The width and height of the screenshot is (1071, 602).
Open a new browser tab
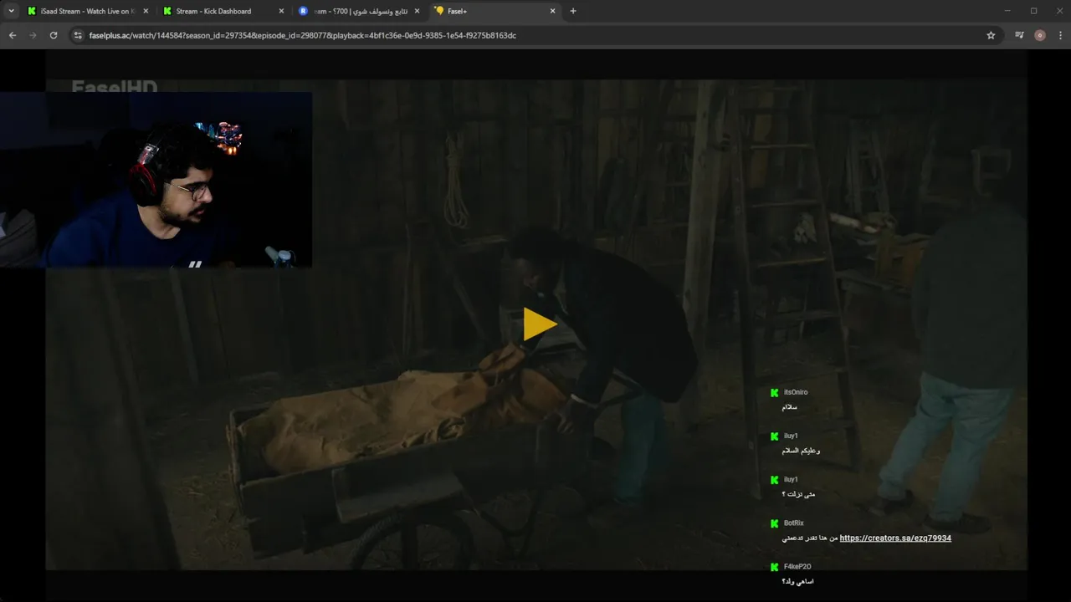click(x=573, y=11)
